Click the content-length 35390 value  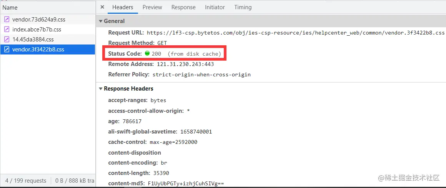161,173
